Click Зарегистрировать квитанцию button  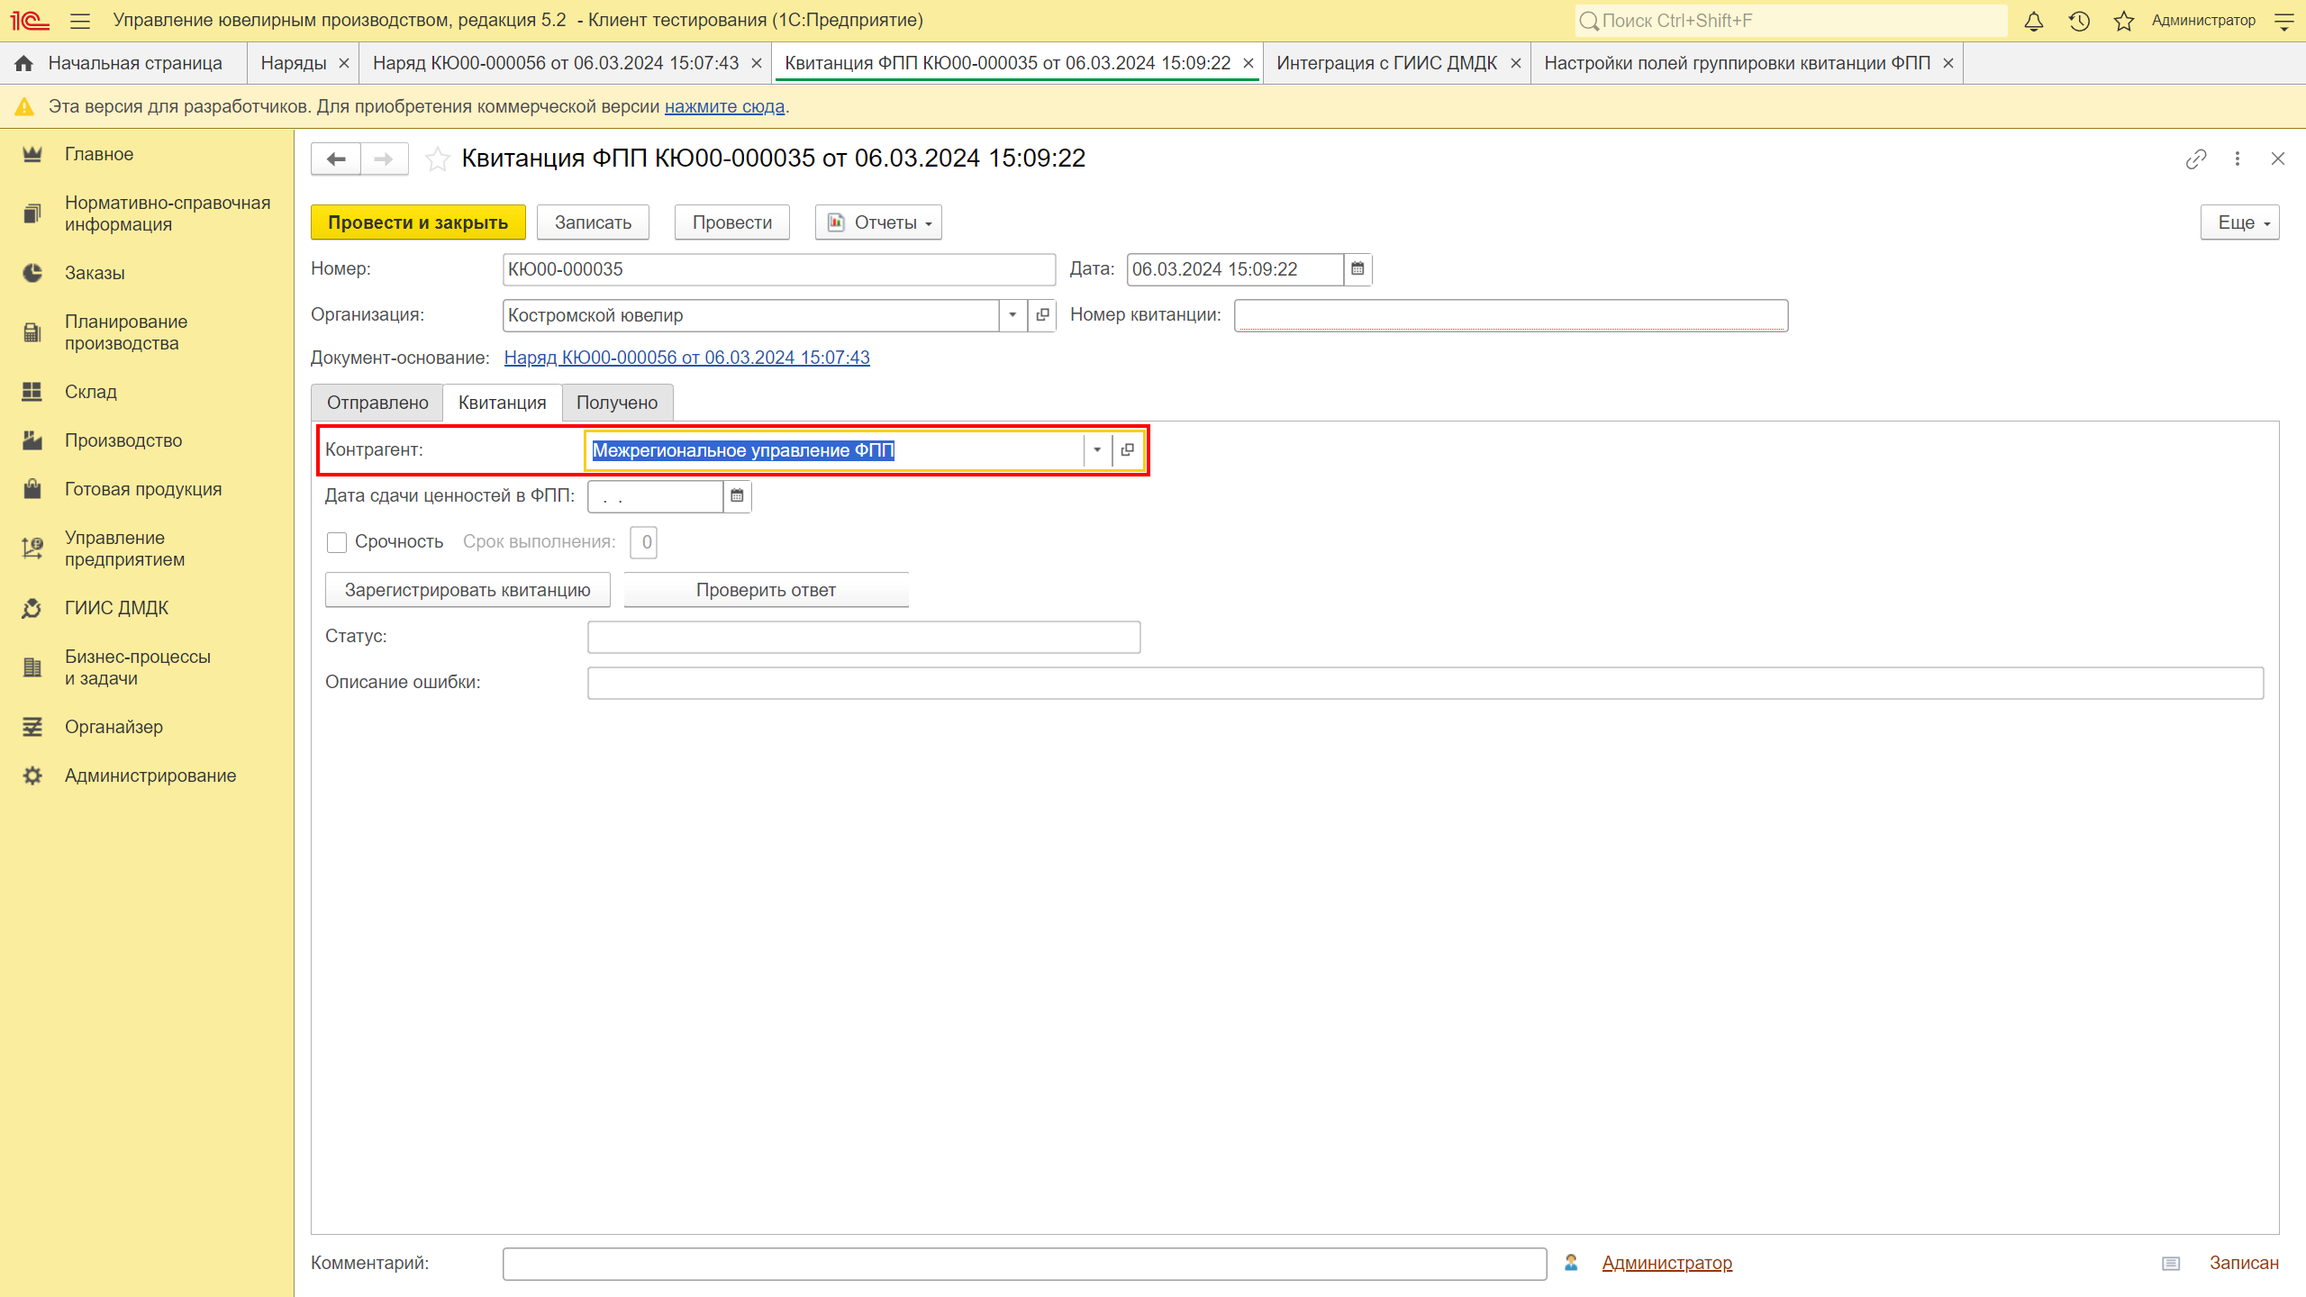tap(468, 590)
